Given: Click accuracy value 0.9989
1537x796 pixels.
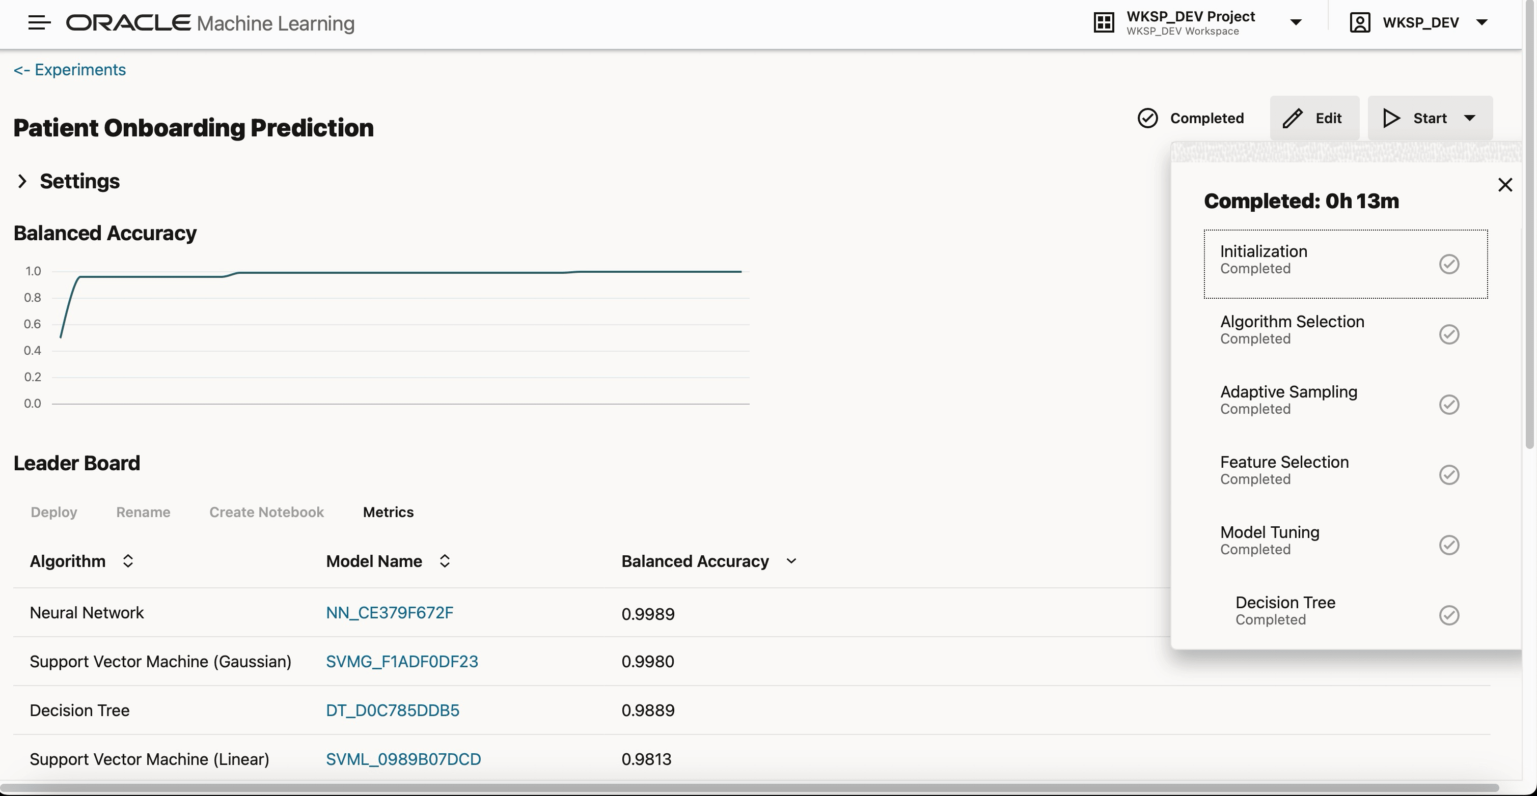Looking at the screenshot, I should coord(648,614).
